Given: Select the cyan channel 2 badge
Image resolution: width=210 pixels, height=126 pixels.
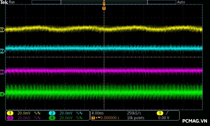Looking at the screenshot, I should (x=52, y=113).
